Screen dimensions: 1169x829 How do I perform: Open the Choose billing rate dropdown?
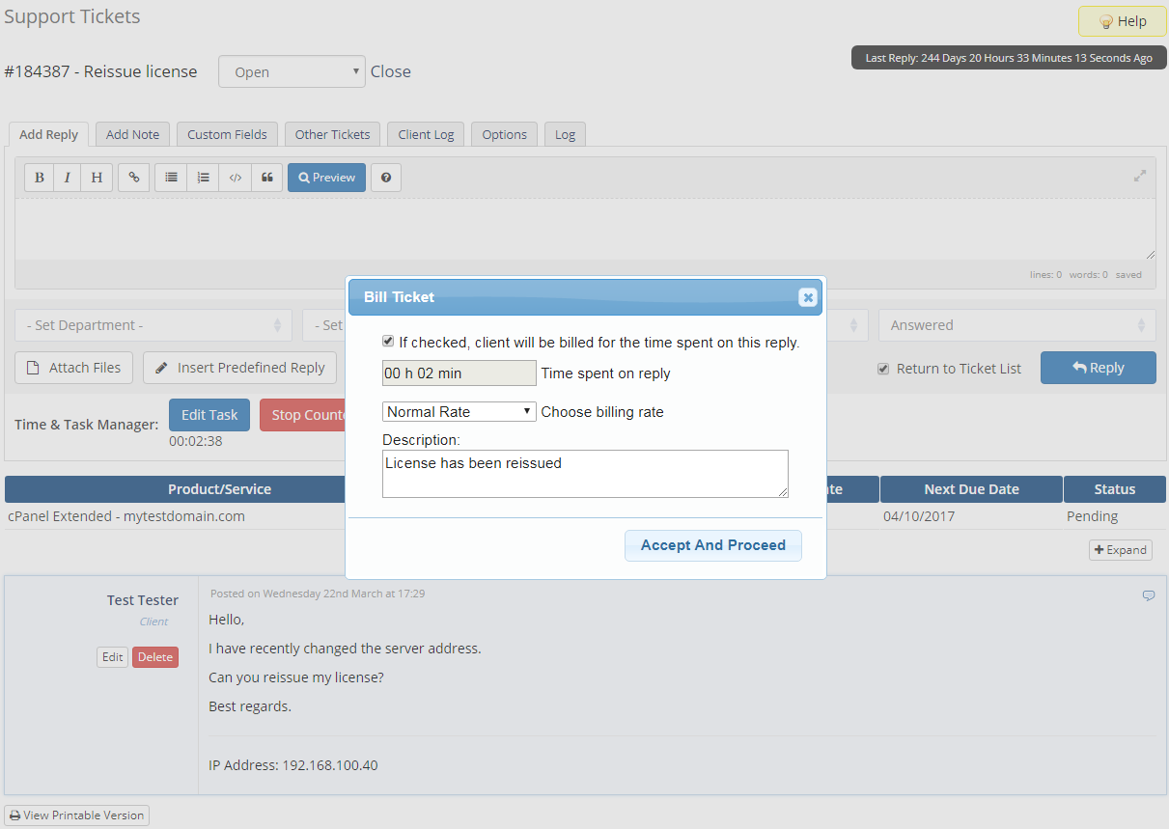point(459,411)
